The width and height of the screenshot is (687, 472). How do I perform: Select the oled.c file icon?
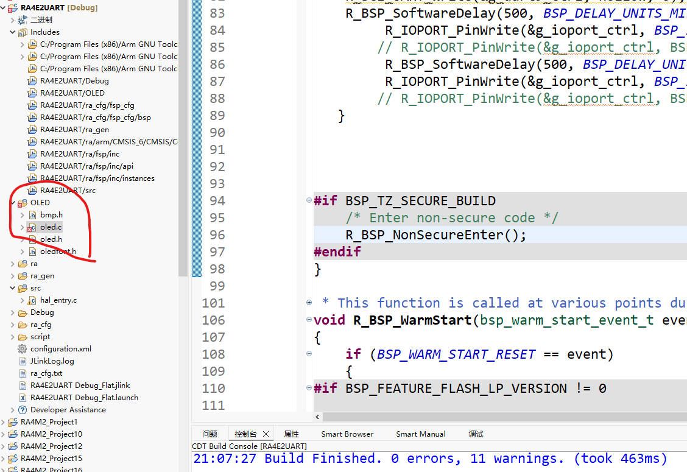click(32, 227)
